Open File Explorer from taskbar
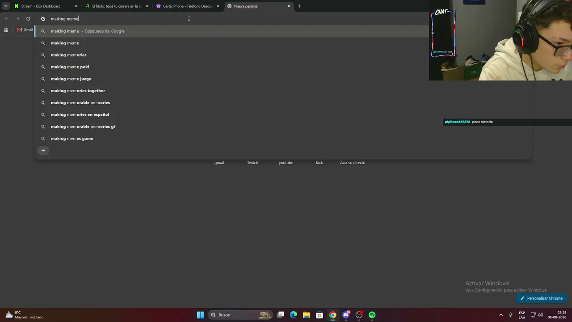The height and width of the screenshot is (322, 572). click(x=307, y=315)
